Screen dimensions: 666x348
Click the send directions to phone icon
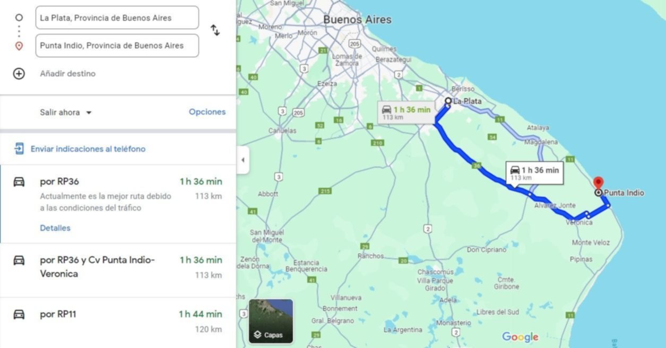[19, 149]
